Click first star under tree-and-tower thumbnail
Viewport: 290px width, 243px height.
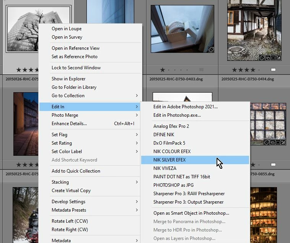19,70
